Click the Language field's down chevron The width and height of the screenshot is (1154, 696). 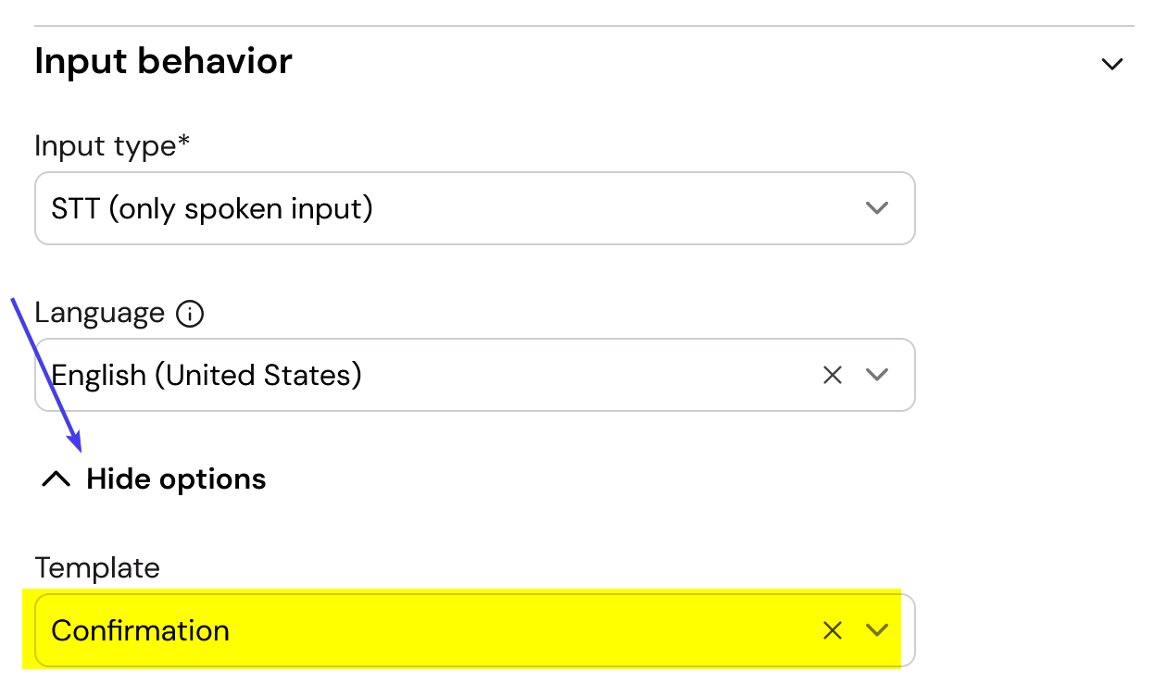[876, 375]
